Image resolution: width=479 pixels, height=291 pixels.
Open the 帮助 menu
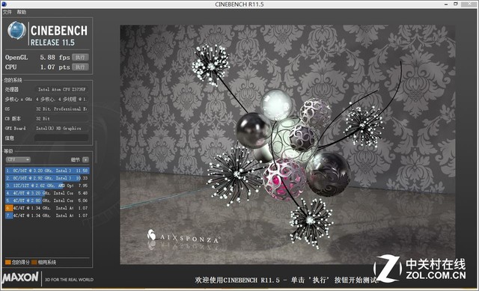[22, 12]
